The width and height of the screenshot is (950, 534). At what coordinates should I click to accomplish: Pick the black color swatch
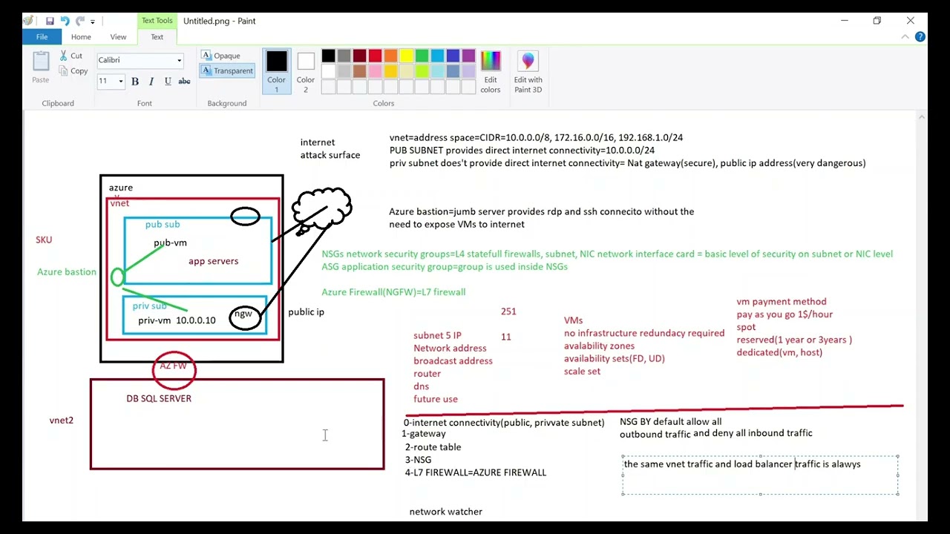(x=328, y=56)
